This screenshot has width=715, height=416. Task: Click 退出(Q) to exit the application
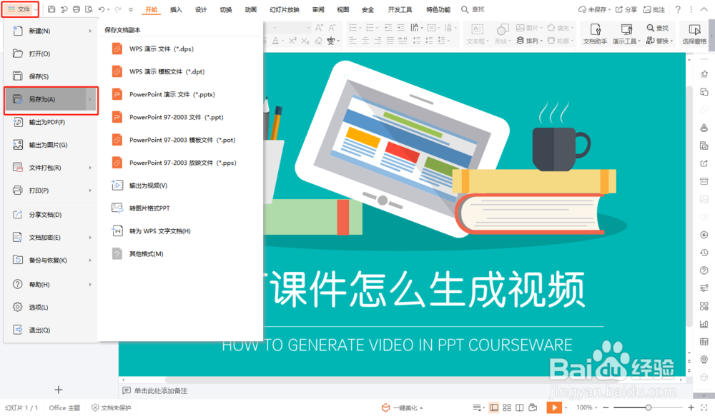(x=51, y=330)
